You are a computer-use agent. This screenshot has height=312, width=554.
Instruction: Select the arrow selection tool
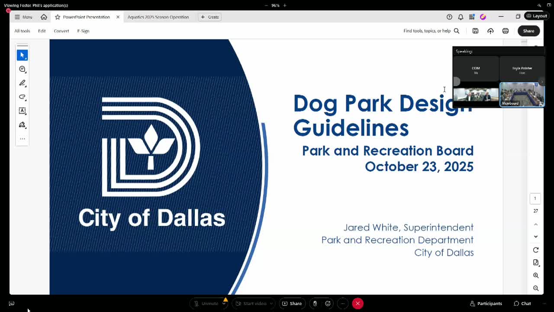click(22, 55)
